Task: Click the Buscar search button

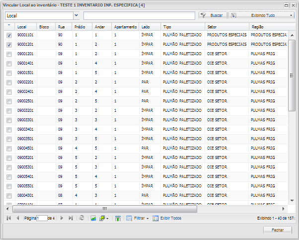Action: (x=213, y=15)
